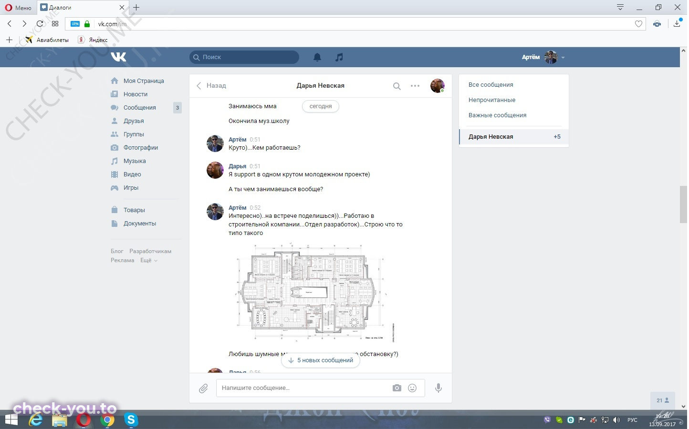This screenshot has width=689, height=429.
Task: Open Яндекс bookmark
Action: [x=93, y=40]
